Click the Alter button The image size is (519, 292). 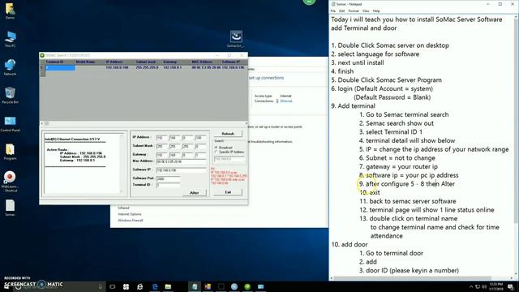[x=195, y=193]
